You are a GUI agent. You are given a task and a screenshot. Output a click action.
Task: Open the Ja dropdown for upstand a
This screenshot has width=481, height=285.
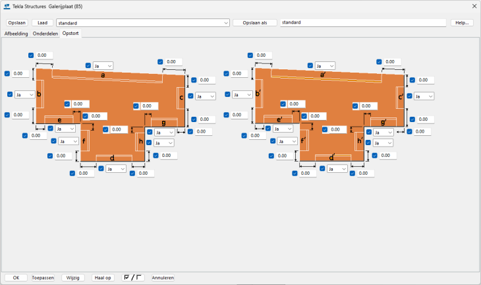[103, 65]
